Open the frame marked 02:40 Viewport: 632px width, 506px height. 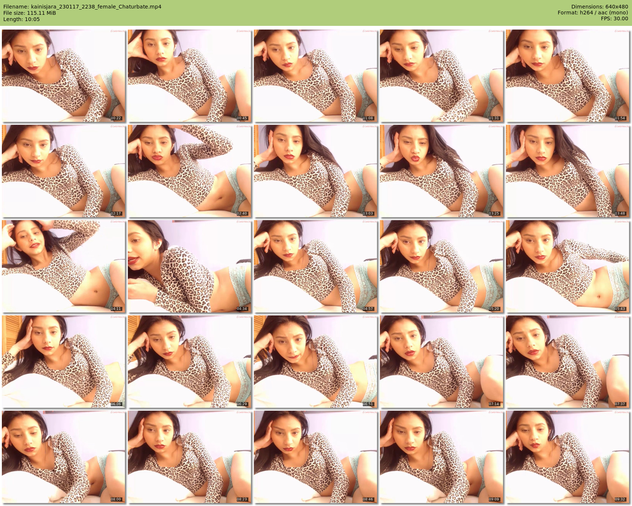pos(190,171)
